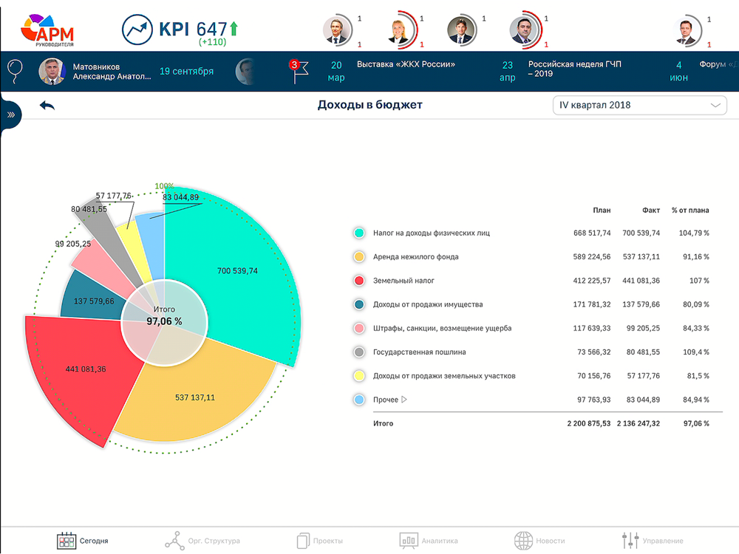Click the APM Руководителя logo
739x554 pixels.
pos(48,30)
